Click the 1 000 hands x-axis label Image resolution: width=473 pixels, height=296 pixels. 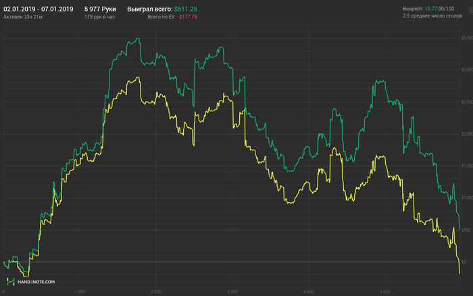click(80, 291)
